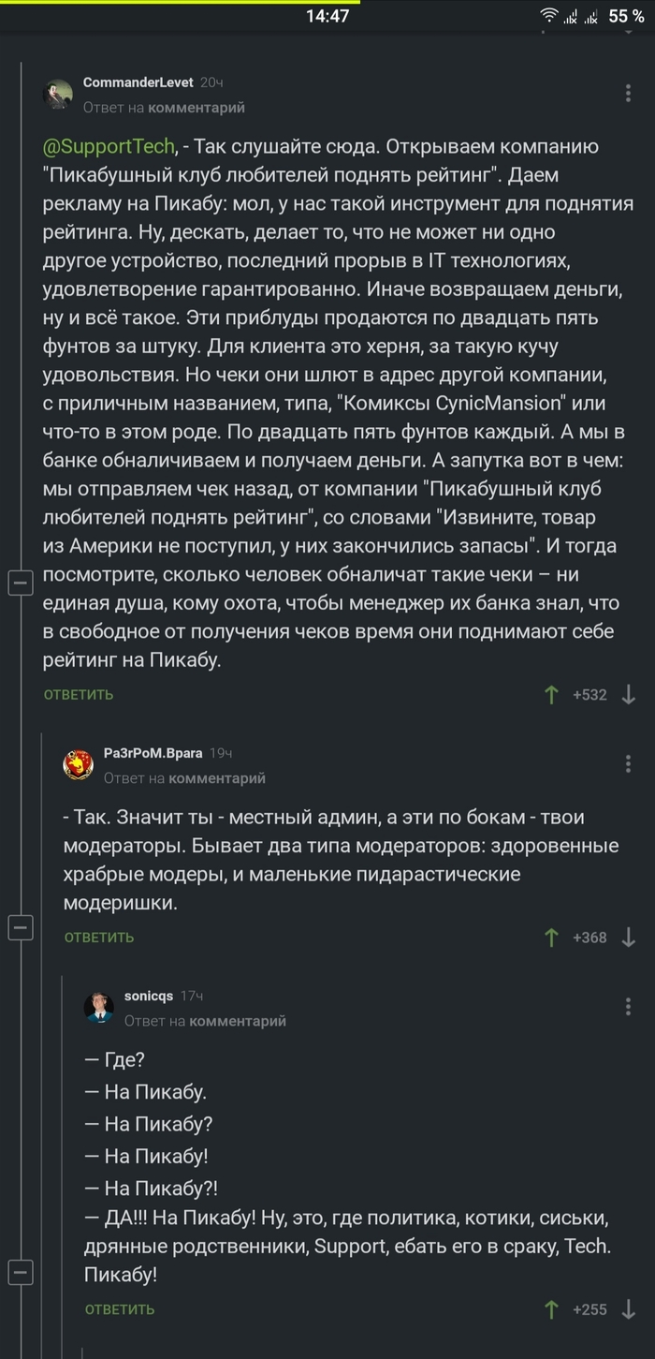This screenshot has width=655, height=1359.
Task: Open options menu for Ра3гРоМ.Врага's comment
Action: [628, 764]
